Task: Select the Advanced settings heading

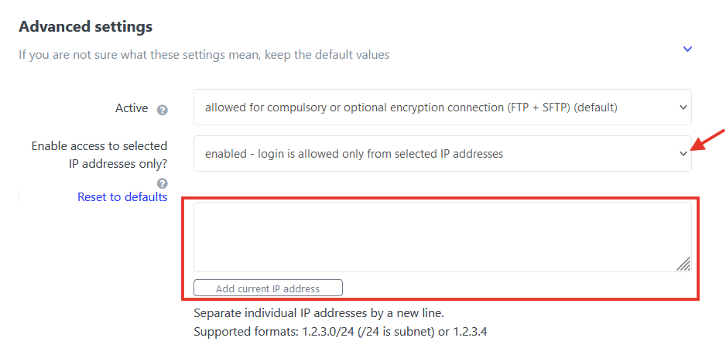Action: click(86, 26)
